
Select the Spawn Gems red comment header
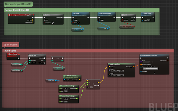88,51
